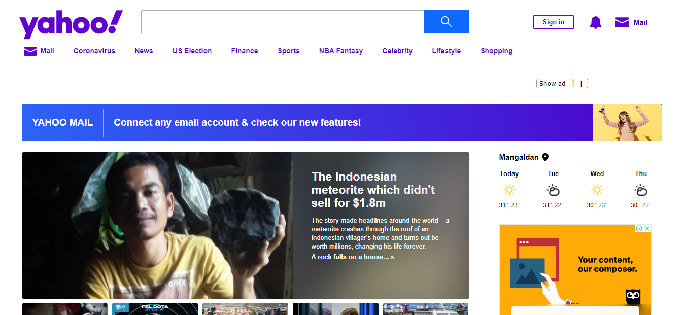Open the Coronavirus section
The image size is (684, 315).
click(x=94, y=51)
